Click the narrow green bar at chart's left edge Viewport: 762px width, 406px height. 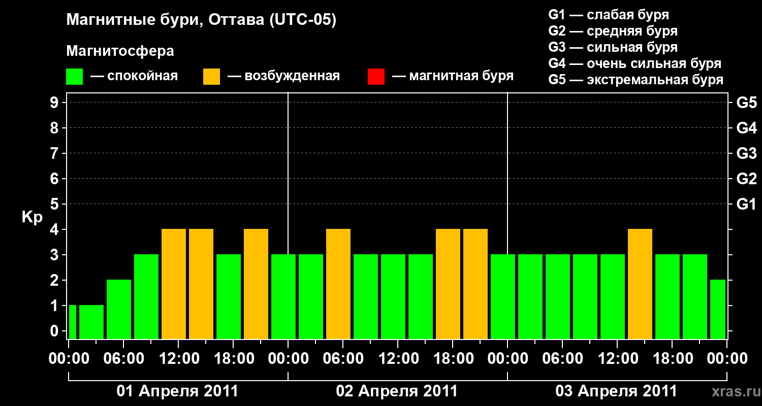72,322
